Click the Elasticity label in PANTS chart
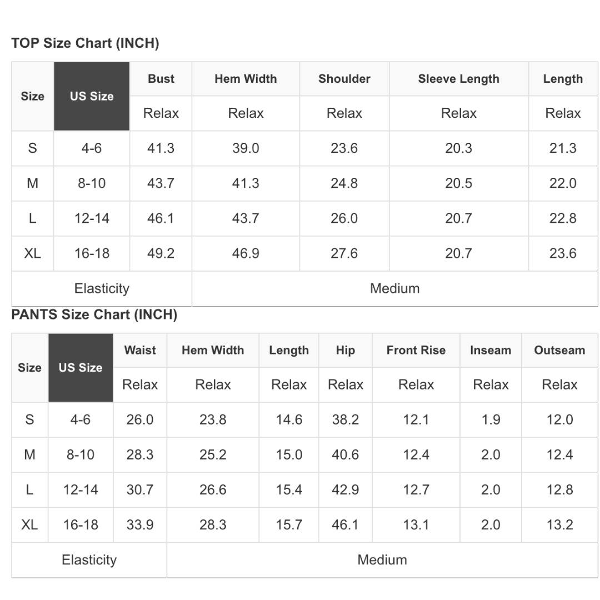 89,559
